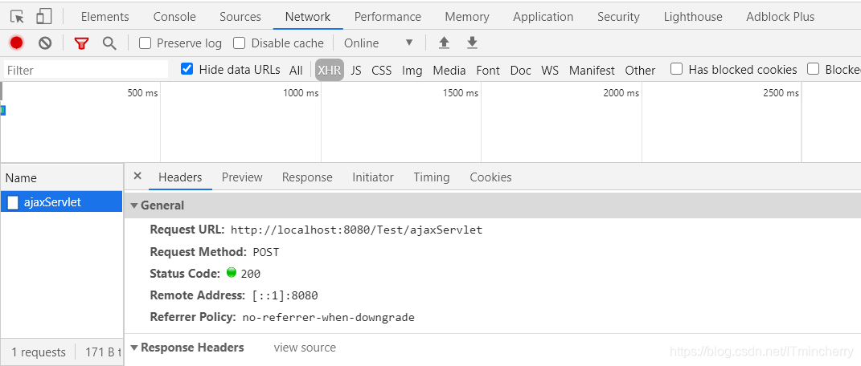Click the export HAR download icon

point(473,43)
